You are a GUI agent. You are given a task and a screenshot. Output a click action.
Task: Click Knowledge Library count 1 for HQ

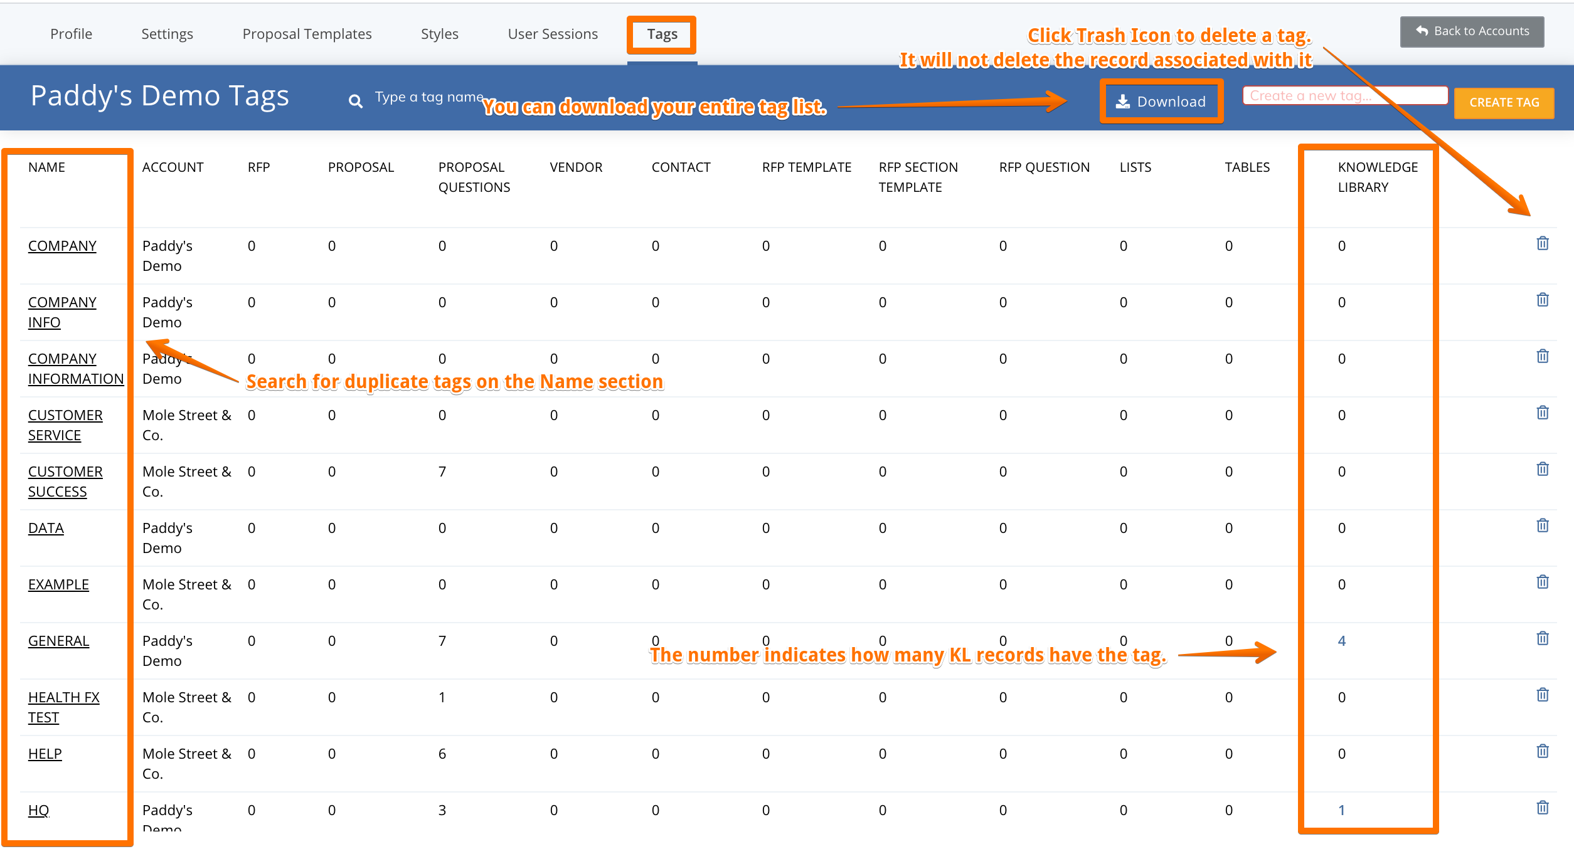[1341, 810]
